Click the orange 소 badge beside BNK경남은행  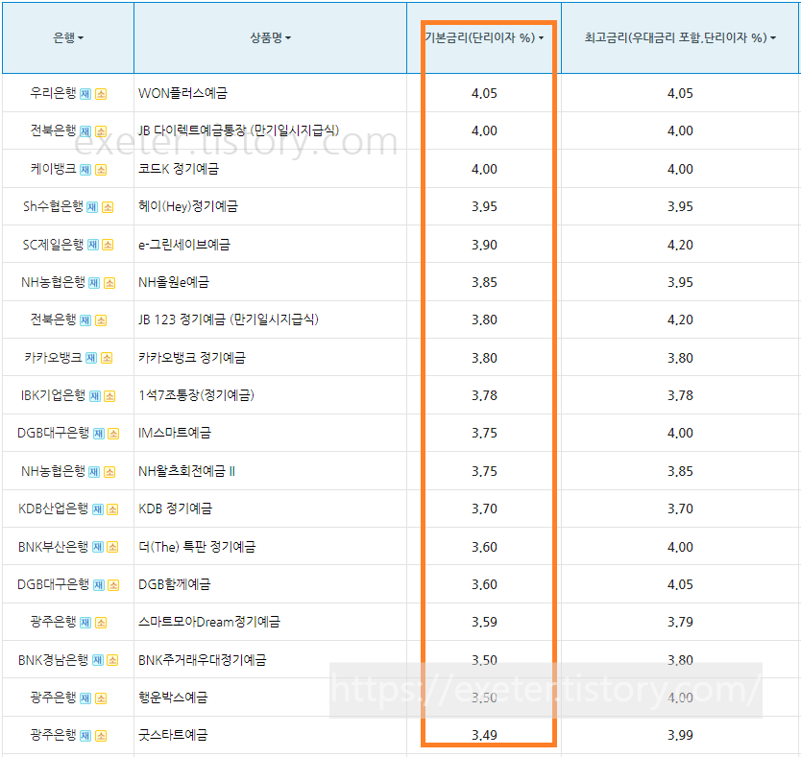coord(113,660)
